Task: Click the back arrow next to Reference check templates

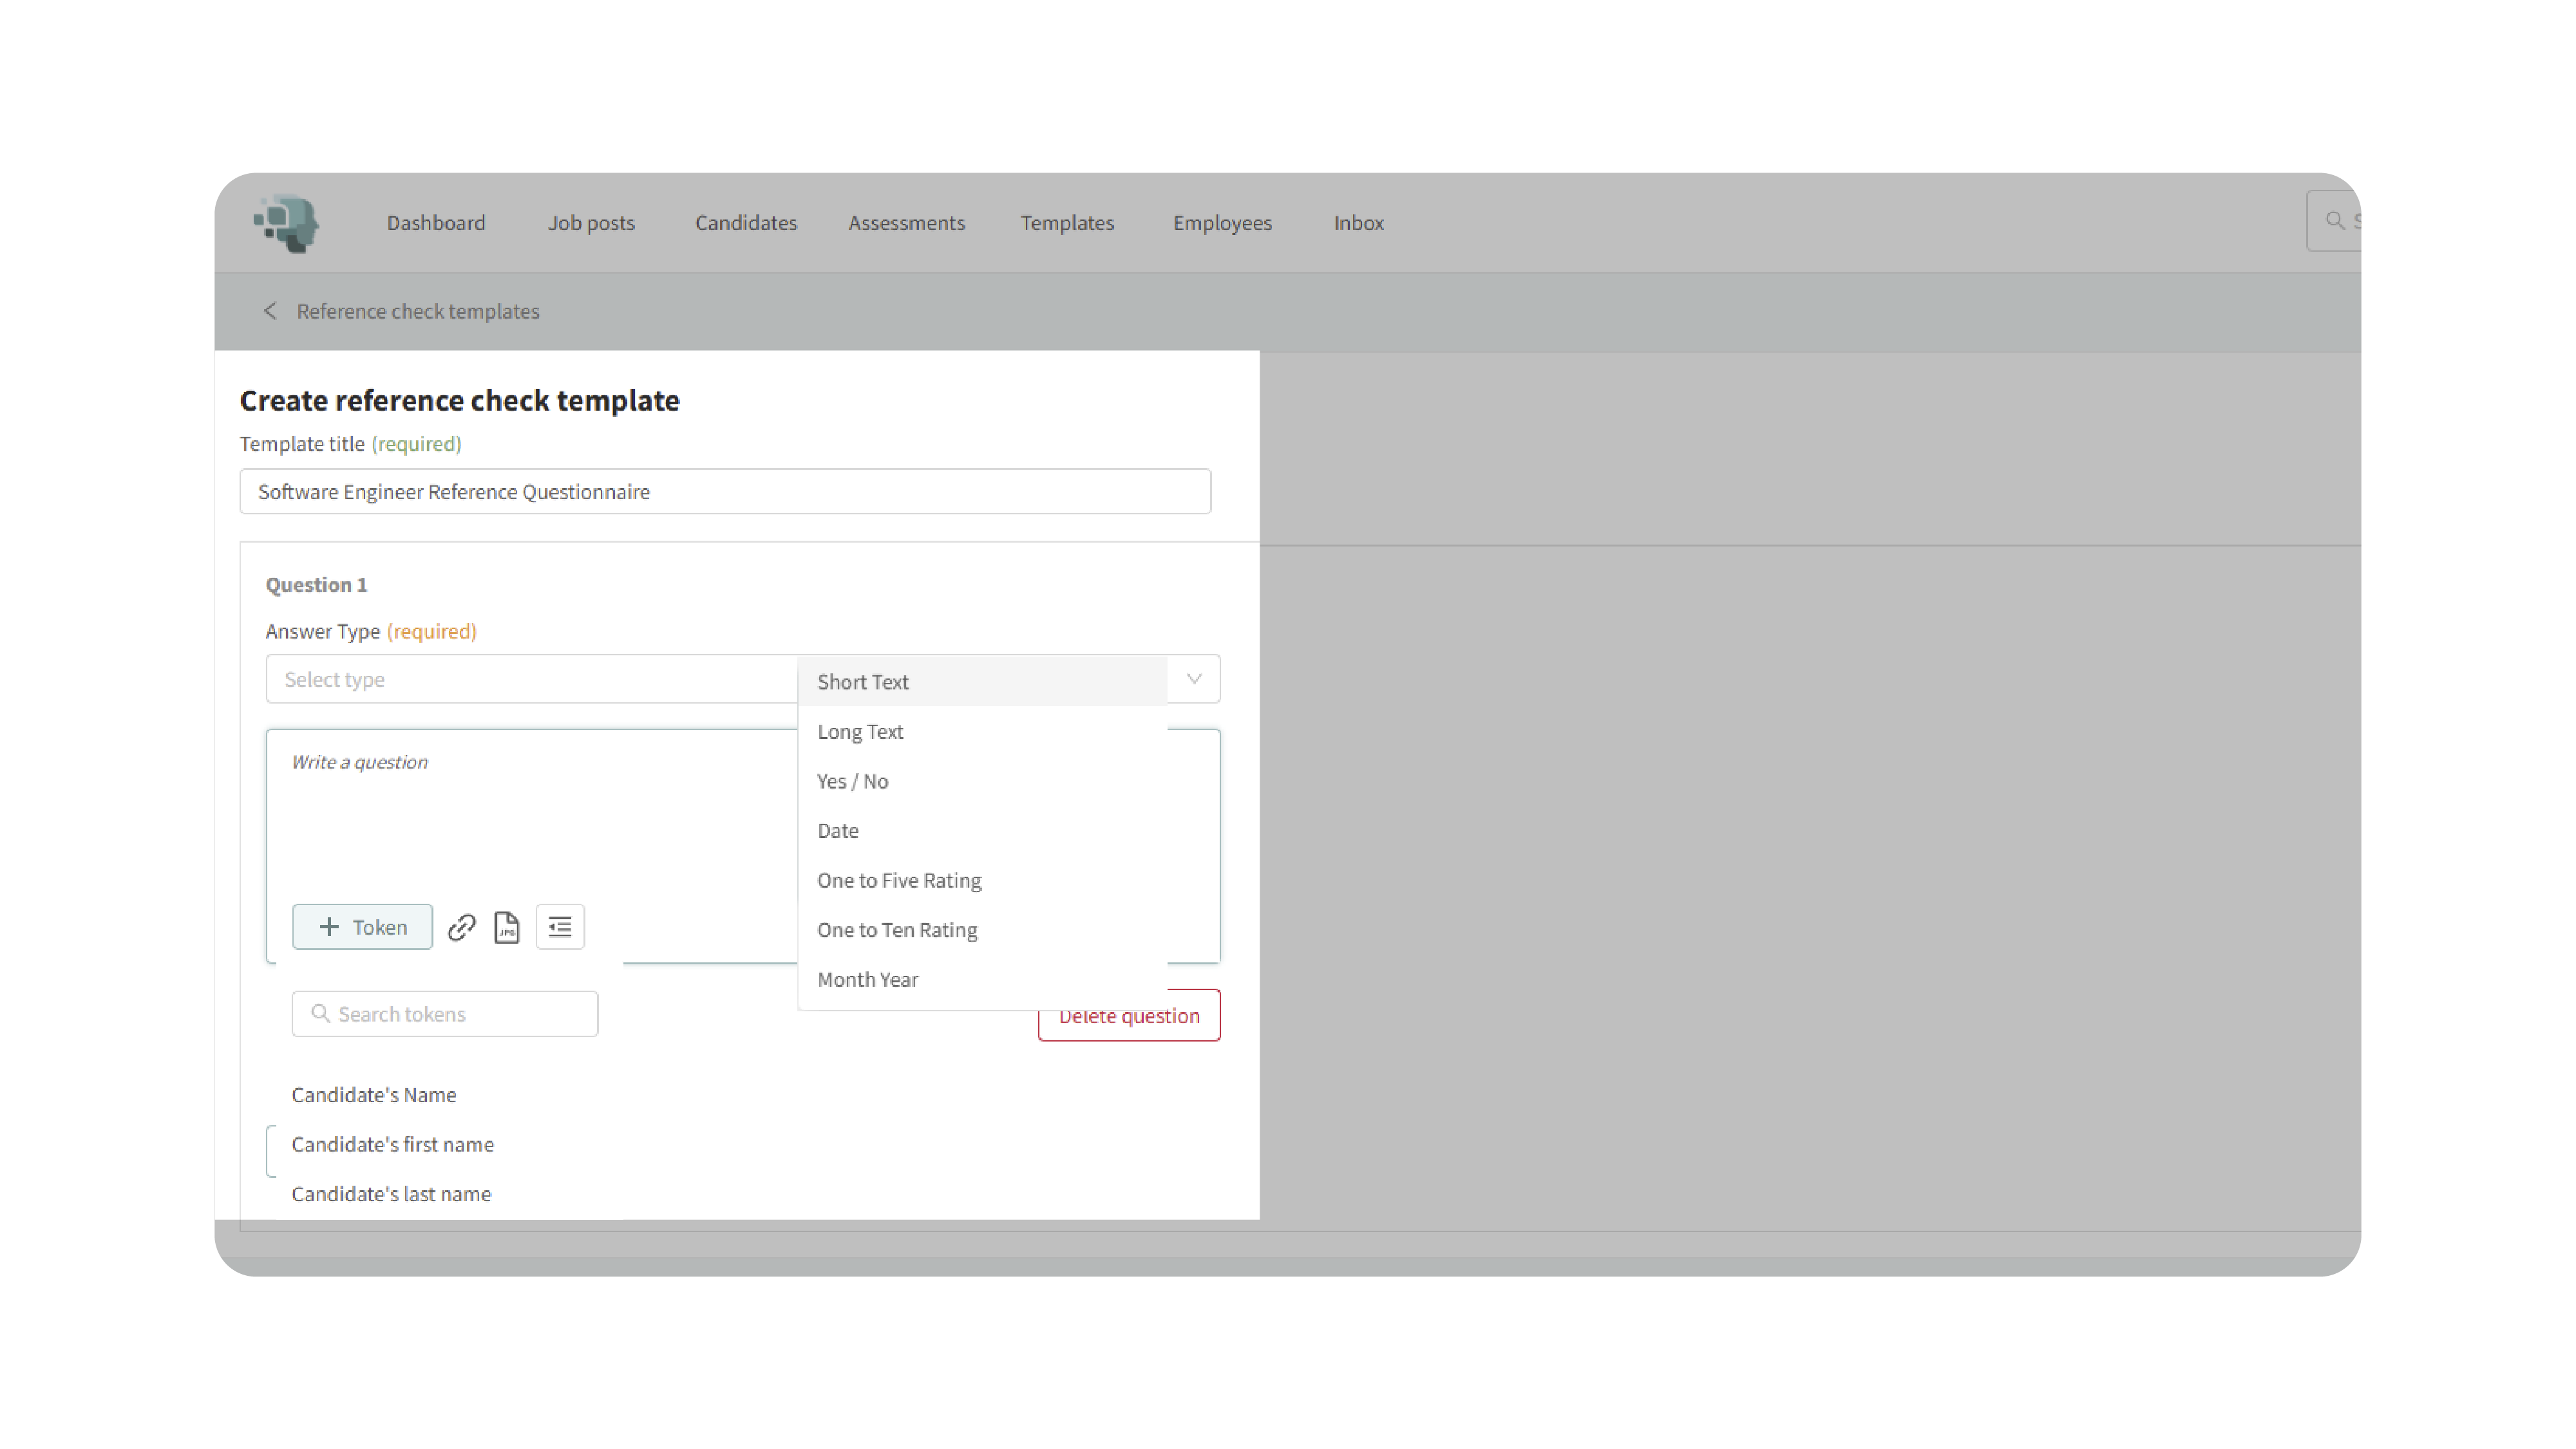Action: [x=270, y=311]
